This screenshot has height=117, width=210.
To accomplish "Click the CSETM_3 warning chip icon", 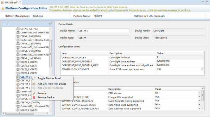I will (18, 88).
